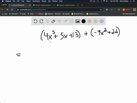Open the Apple menu
137x103 pixels.
(3, 1)
